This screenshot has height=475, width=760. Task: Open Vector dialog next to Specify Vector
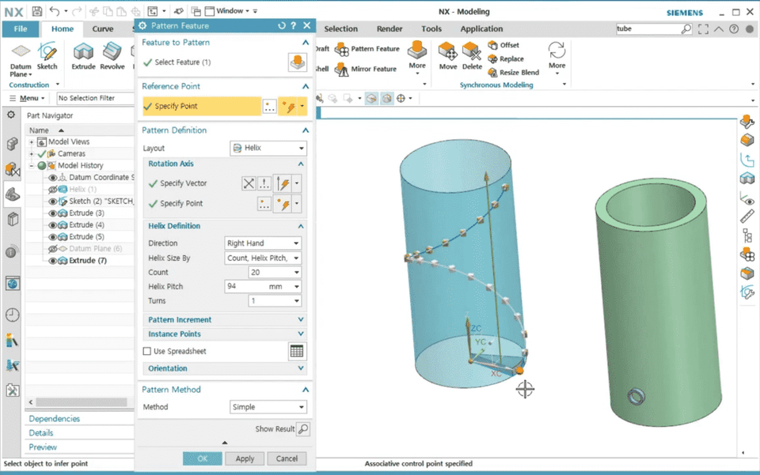click(x=264, y=183)
